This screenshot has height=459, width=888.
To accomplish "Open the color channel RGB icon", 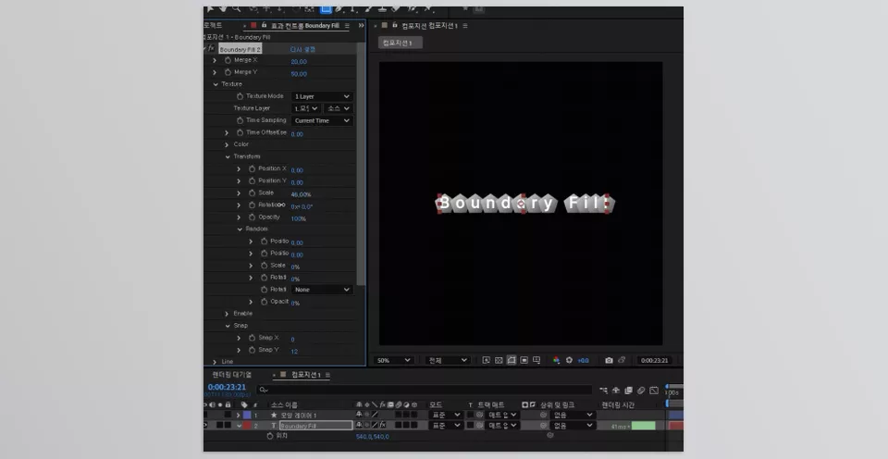I will point(556,360).
